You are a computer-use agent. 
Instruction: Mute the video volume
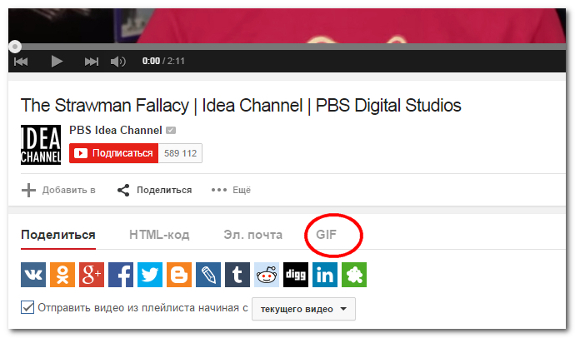point(118,61)
